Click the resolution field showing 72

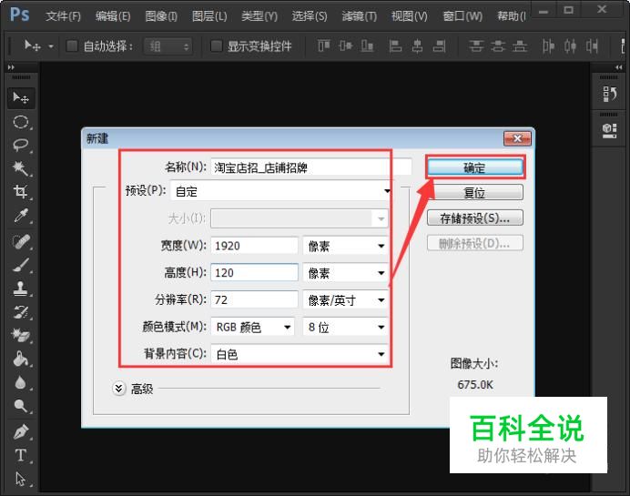coord(254,300)
